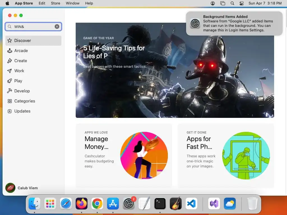Clear the search field text
This screenshot has height=215, width=287.
click(x=57, y=27)
